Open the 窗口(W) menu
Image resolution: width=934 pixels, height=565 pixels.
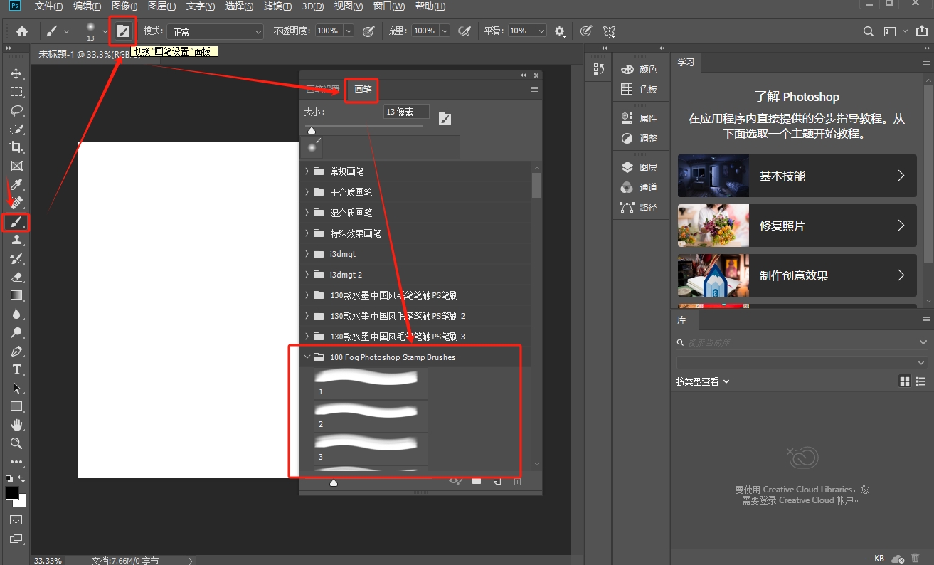[389, 6]
